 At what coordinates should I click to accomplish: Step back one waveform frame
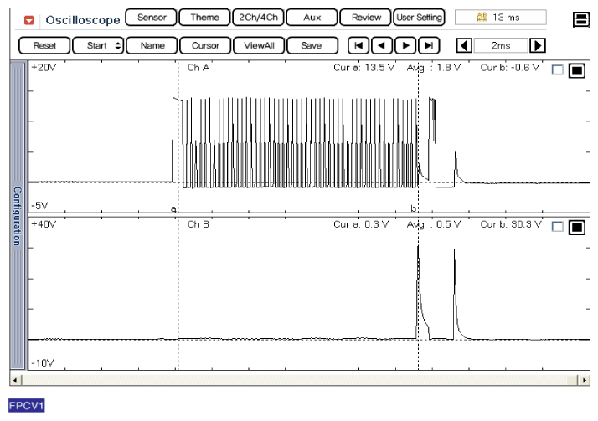(383, 46)
